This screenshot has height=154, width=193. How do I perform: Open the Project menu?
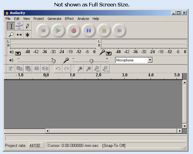tap(39, 19)
